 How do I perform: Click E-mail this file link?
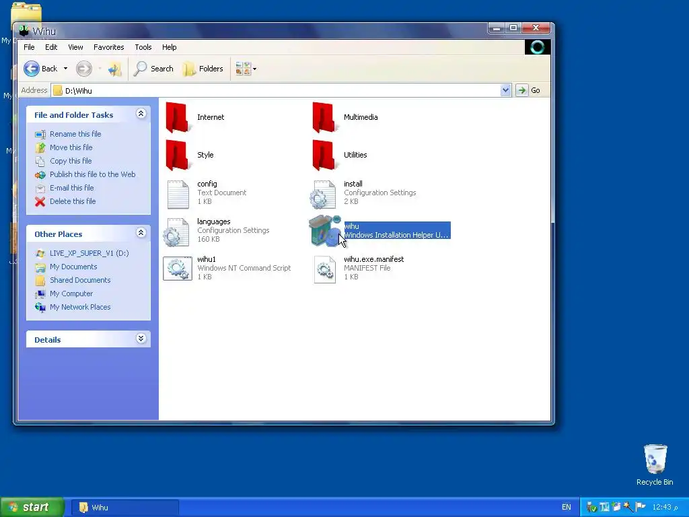coord(71,188)
